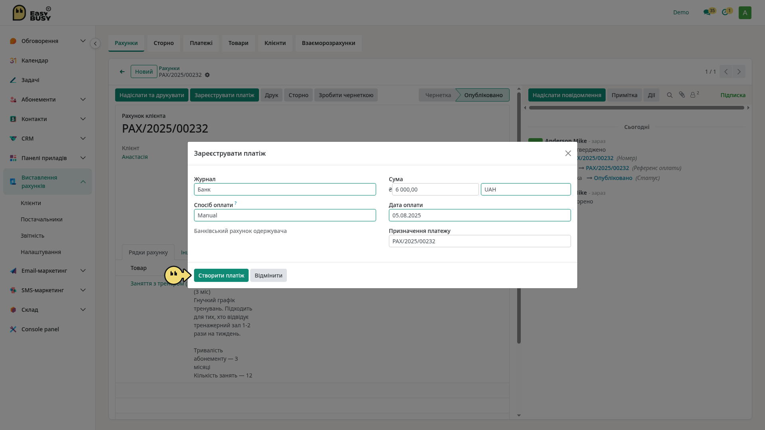Click the invoice settings gear icon
The width and height of the screenshot is (765, 430).
[x=207, y=75]
